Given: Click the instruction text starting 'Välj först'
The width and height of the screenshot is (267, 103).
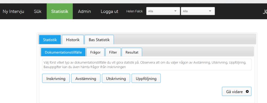Looking at the screenshot, I should [145, 65].
